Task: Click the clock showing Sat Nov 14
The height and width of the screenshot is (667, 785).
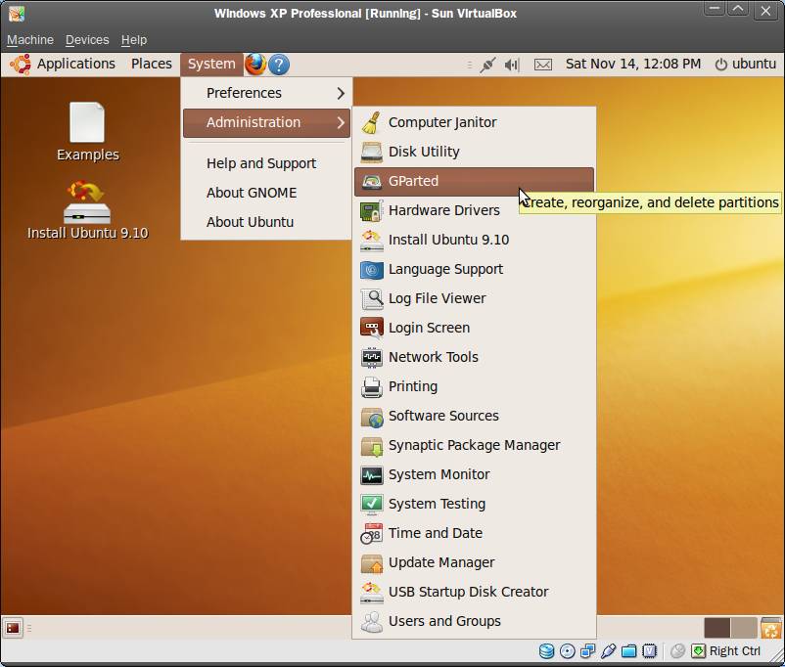Action: coord(633,64)
